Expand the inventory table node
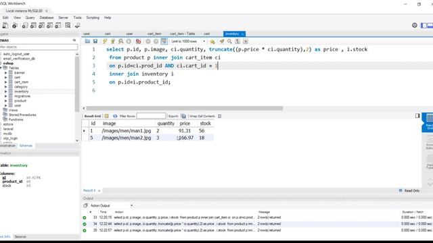This screenshot has width=433, height=243. coord(6,92)
